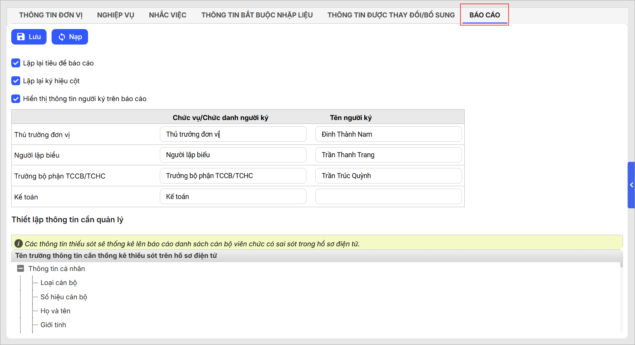Click the Báo cáo tab
Viewport: 635px width, 345px height.
(x=484, y=15)
